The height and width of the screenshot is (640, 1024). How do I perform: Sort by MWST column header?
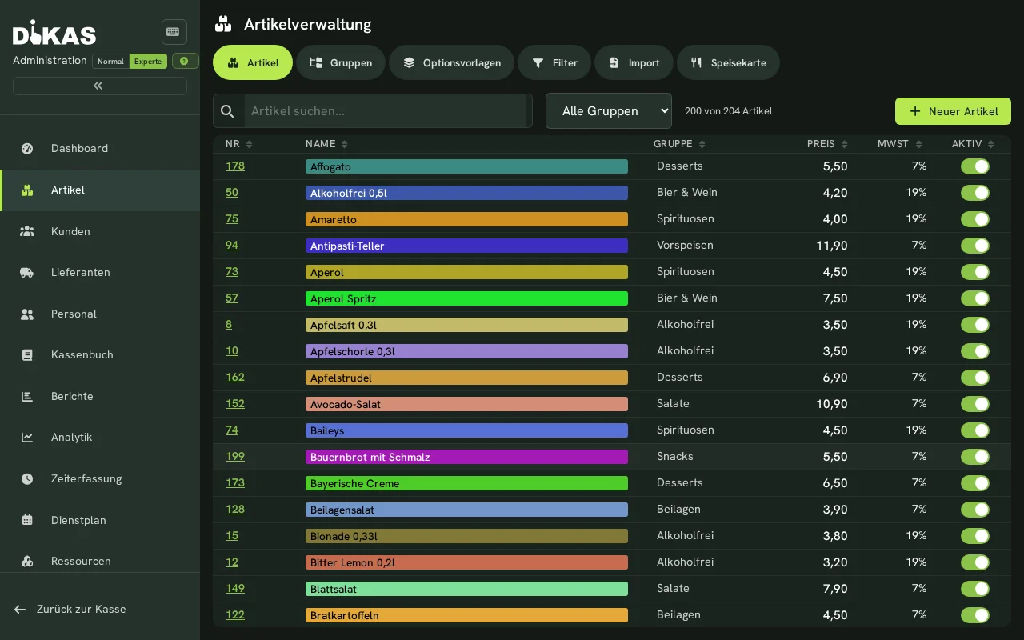pyautogui.click(x=900, y=144)
